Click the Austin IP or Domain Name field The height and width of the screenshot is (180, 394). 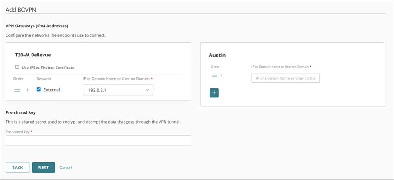point(286,78)
